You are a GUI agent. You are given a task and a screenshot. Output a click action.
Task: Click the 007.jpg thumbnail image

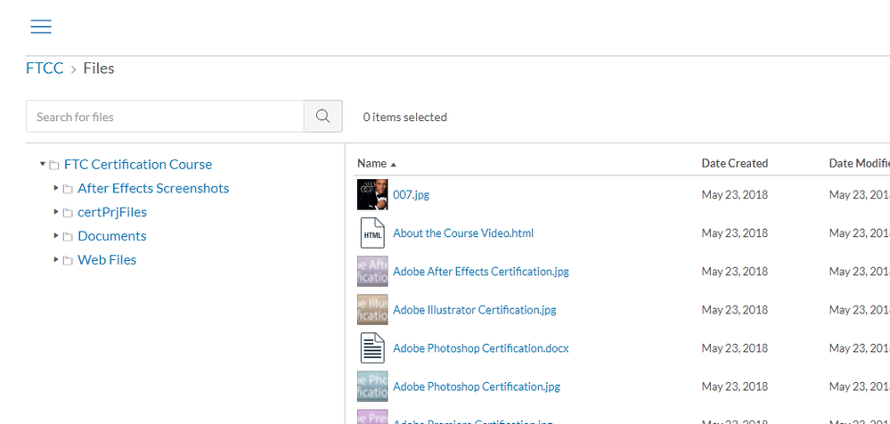point(372,194)
